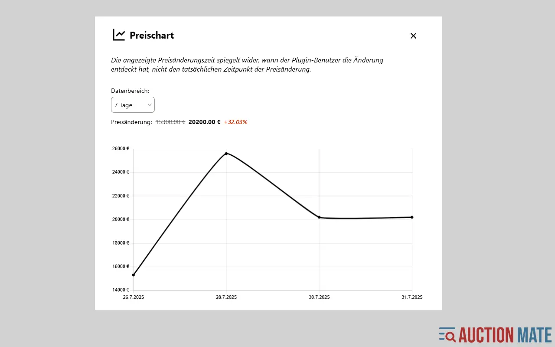Click the Datenbereich label

pos(130,91)
